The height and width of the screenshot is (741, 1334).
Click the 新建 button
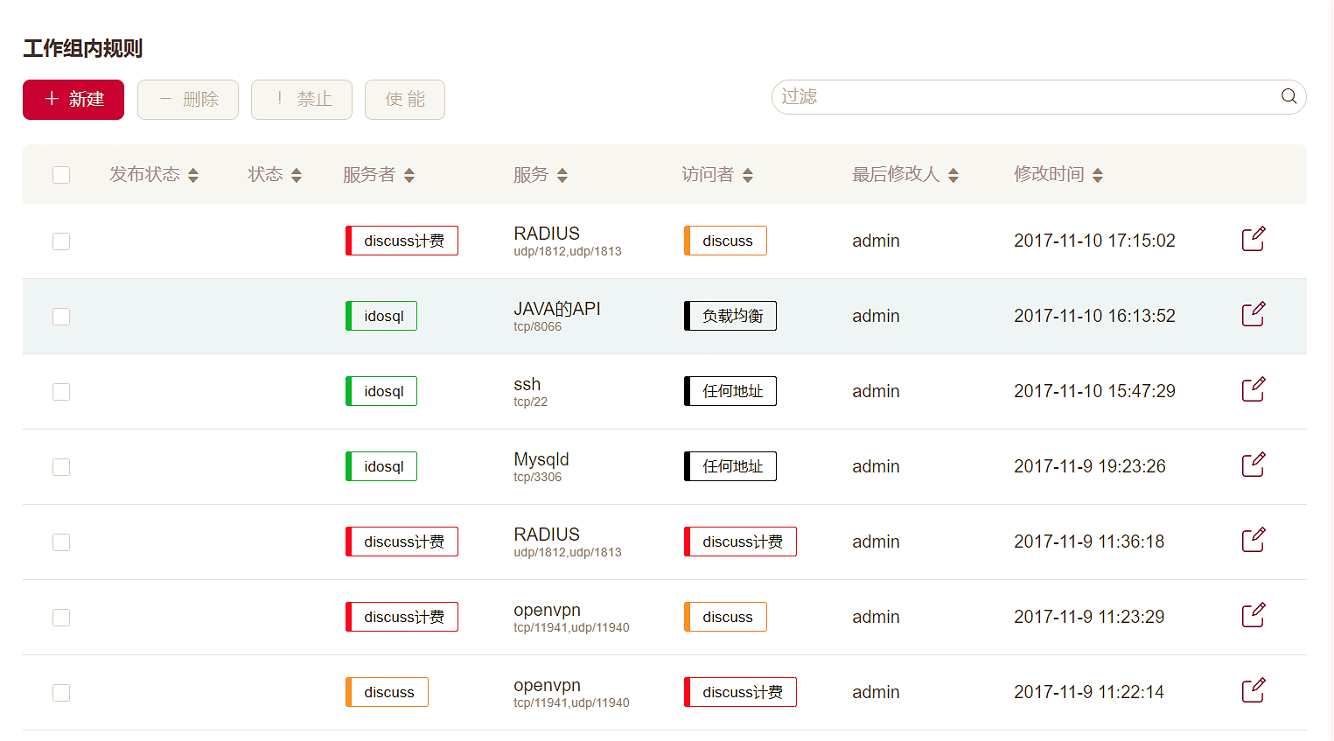click(73, 100)
